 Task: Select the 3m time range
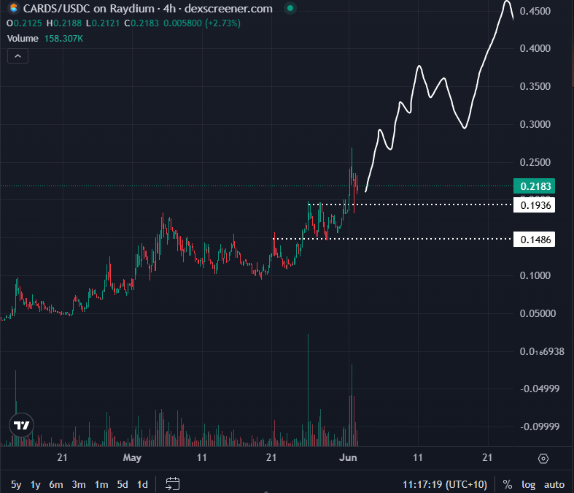tap(79, 484)
